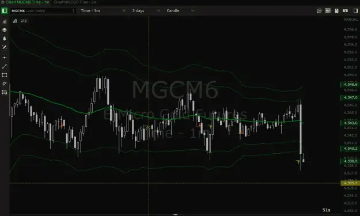Viewport: 360px width, 216px height.
Task: Select the horizontal line tool
Action: coord(5,58)
